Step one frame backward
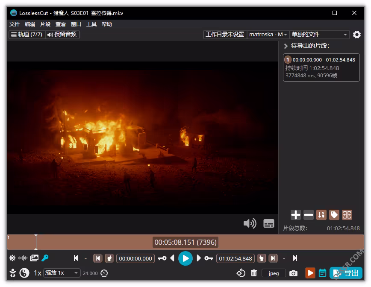Viewport: 371px width, 287px height. point(172,258)
